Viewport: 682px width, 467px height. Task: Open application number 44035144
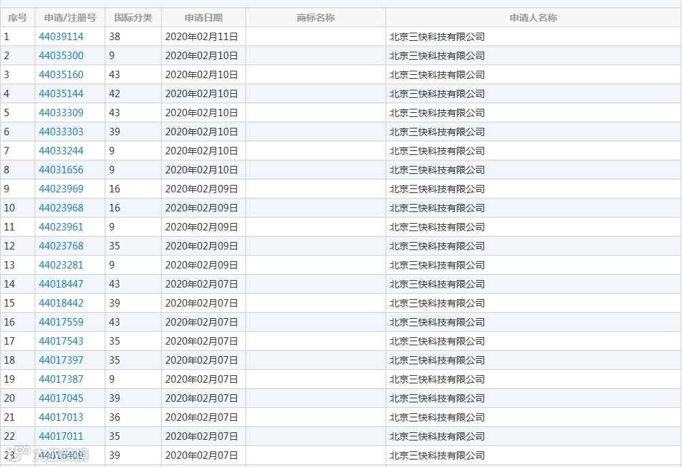point(61,94)
